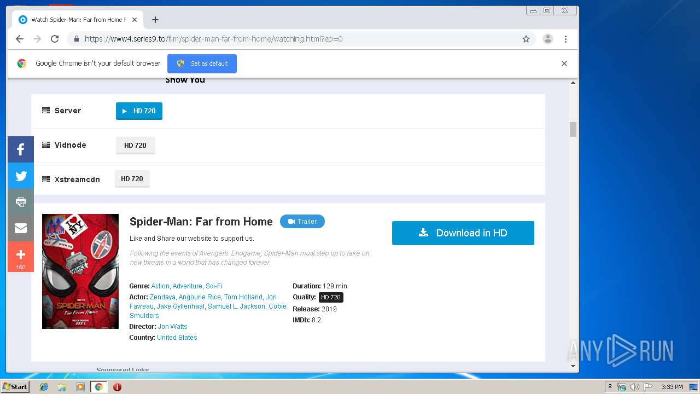Open network status tray icon
The height and width of the screenshot is (394, 700).
(x=622, y=387)
